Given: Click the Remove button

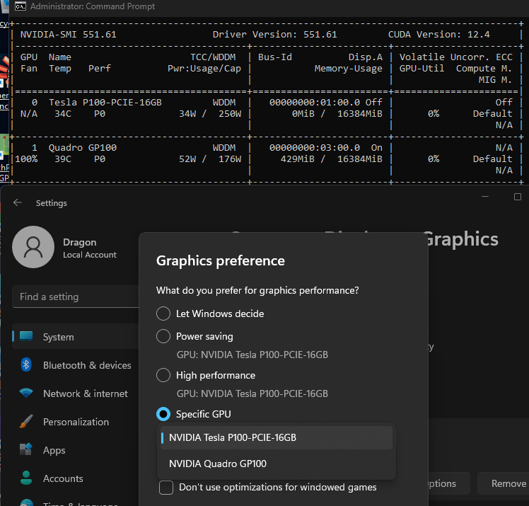Looking at the screenshot, I should [x=508, y=483].
